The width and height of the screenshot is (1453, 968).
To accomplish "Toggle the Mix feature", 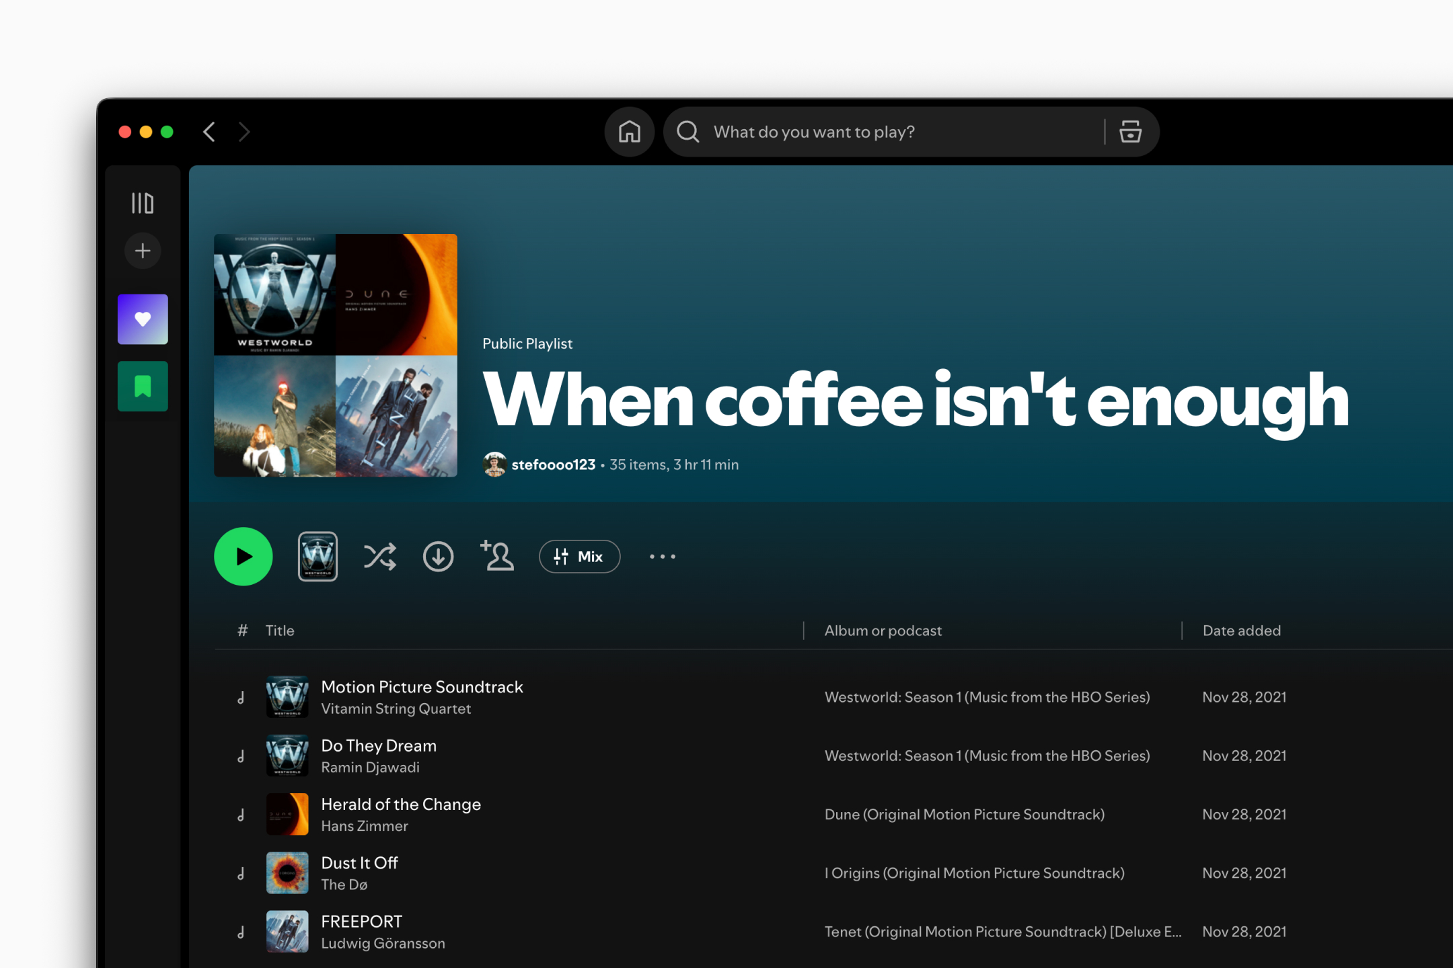I will [579, 557].
